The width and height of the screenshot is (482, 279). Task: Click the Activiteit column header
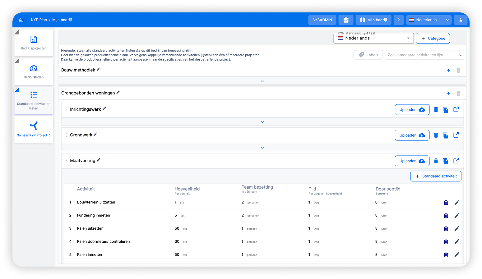(x=86, y=189)
